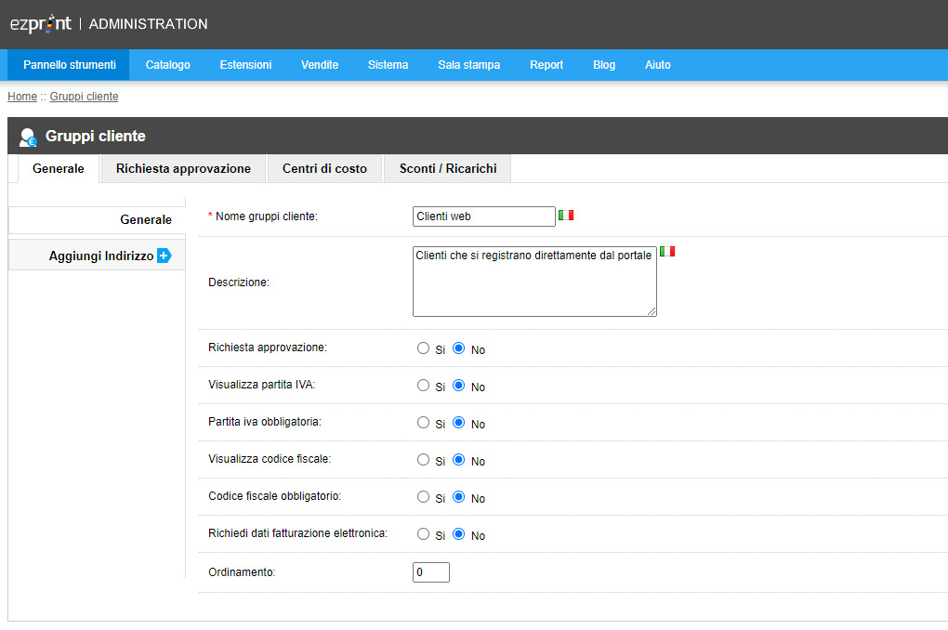Click the Descrizione textarea resize handle

[652, 310]
